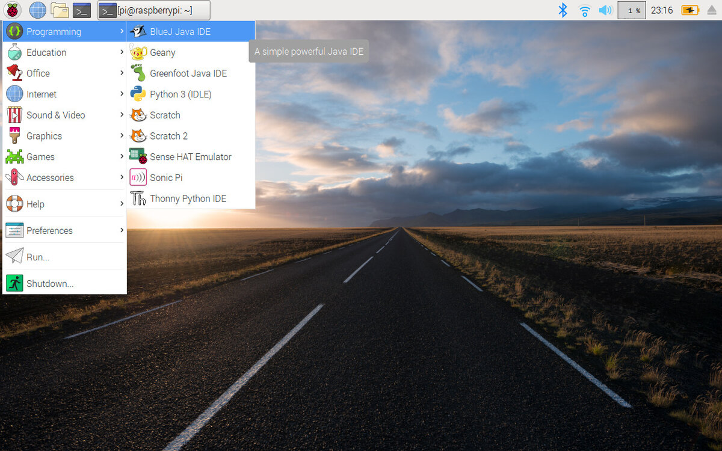Viewport: 722px width, 451px height.
Task: Click the Scratch cat icon
Action: 138,115
